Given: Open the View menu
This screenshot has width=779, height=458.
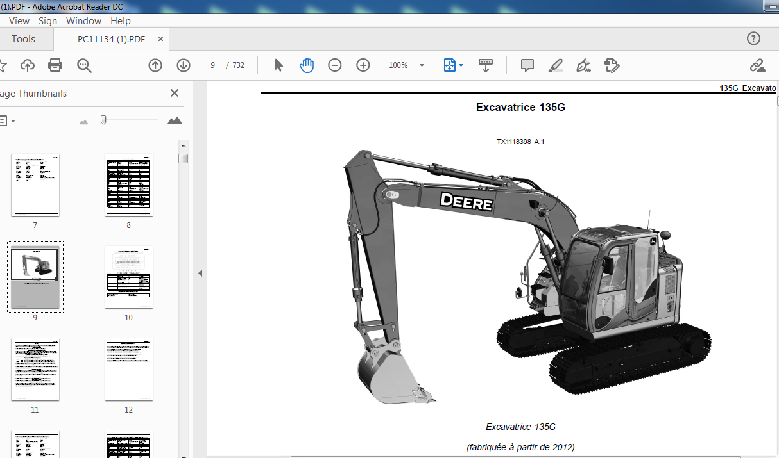Looking at the screenshot, I should click(x=19, y=20).
